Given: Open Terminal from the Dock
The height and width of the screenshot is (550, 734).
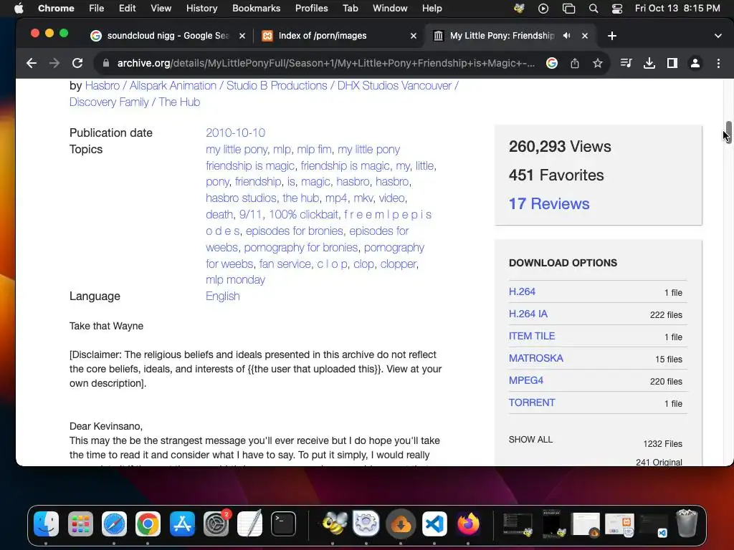Looking at the screenshot, I should tap(284, 524).
